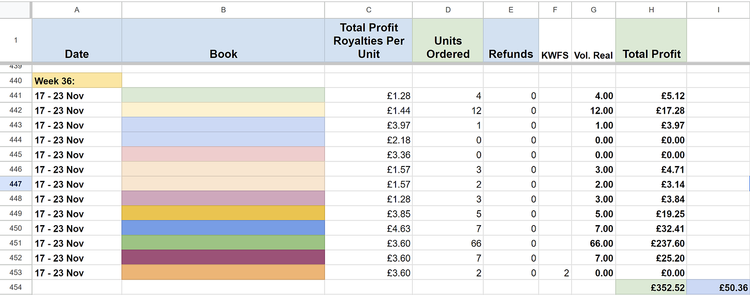Select the £3.85 royalties cell
Viewport: 750px width, 295px height.
tap(368, 214)
